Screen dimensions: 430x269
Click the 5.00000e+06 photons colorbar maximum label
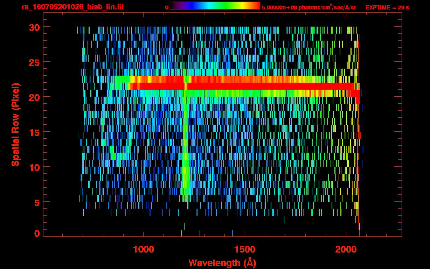309,7
